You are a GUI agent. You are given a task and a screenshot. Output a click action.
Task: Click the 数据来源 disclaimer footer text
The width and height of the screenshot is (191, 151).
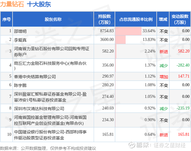coord(48,148)
